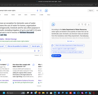Image resolution: width=98 pixels, height=95 pixels.
Task: Open the red McAfee icon on taskbar
Action: [x=94, y=93]
